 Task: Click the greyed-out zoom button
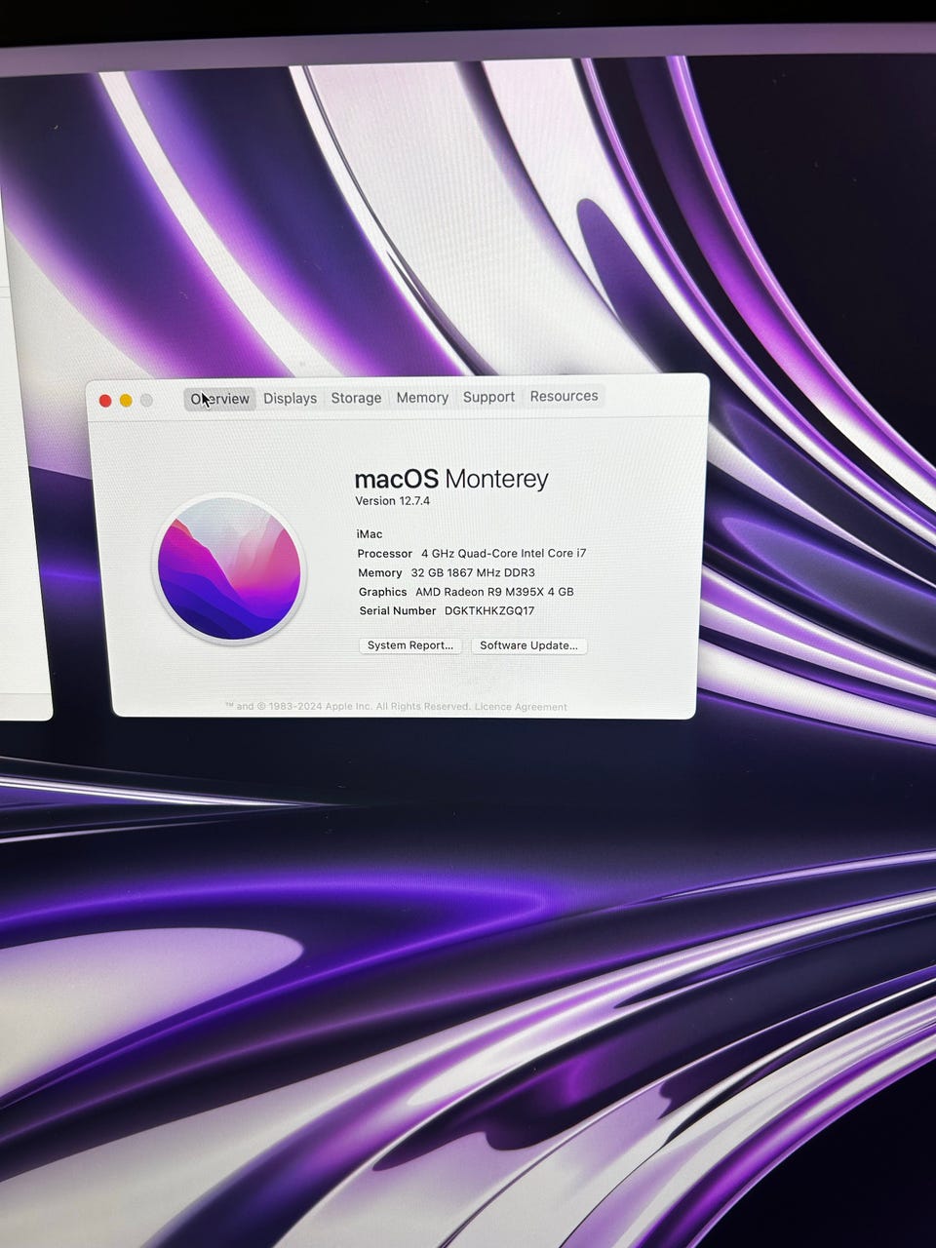[x=146, y=400]
